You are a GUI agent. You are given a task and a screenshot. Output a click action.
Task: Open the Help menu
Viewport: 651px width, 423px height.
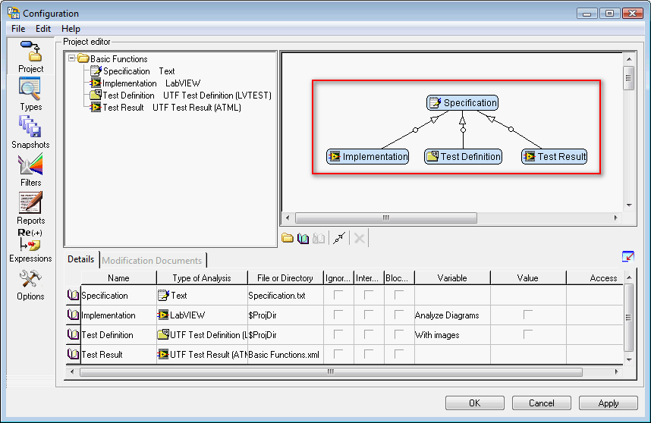(x=71, y=29)
